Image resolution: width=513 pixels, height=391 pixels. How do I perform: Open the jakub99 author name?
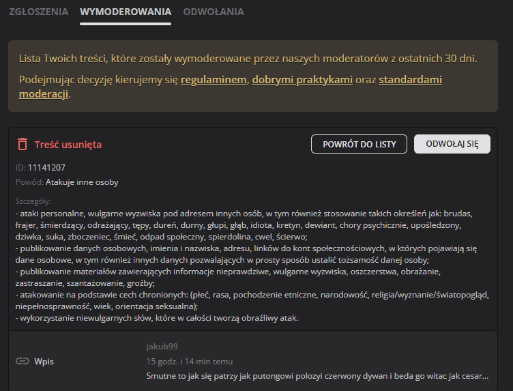[x=162, y=347]
